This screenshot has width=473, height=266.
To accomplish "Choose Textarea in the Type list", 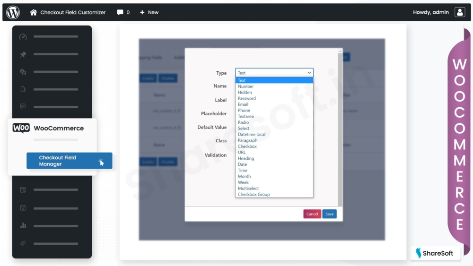I will (x=274, y=116).
